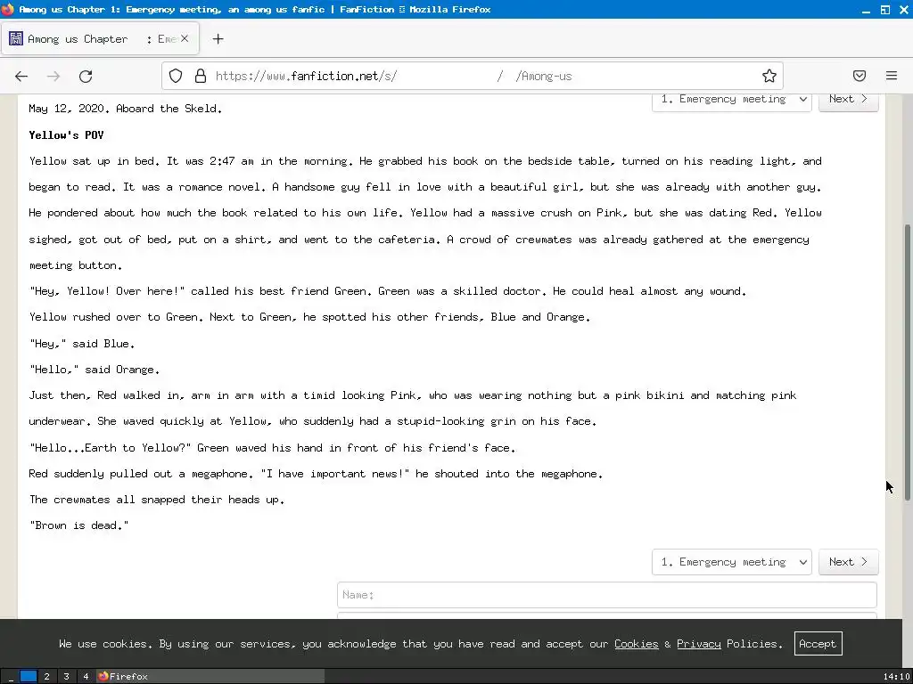Click the page vertical scrollbar thumb

[907, 361]
